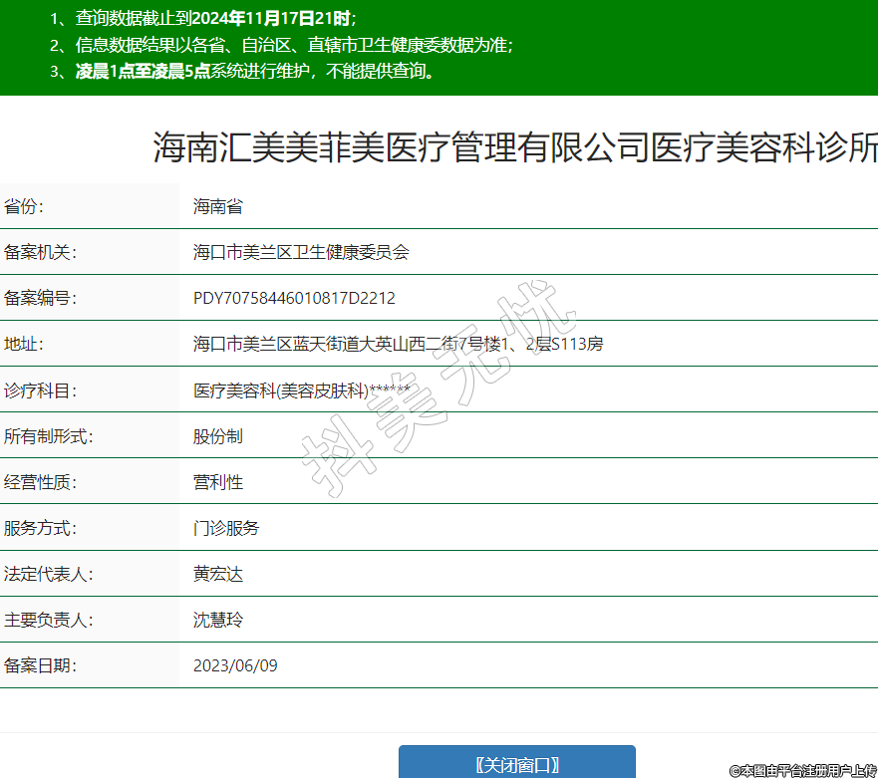The width and height of the screenshot is (878, 778).
Task: Click the data cutoff date notice line
Action: click(203, 19)
